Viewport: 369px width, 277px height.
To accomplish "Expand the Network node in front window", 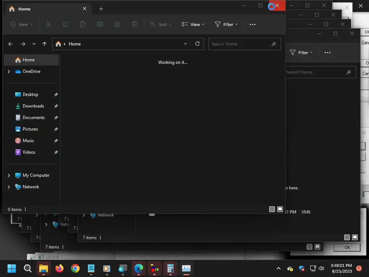I will point(9,187).
